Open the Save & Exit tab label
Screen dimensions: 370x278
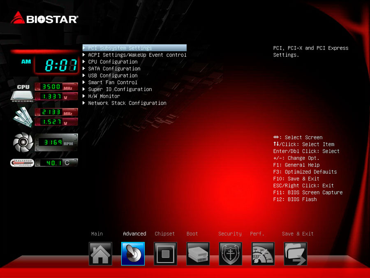pos(298,234)
